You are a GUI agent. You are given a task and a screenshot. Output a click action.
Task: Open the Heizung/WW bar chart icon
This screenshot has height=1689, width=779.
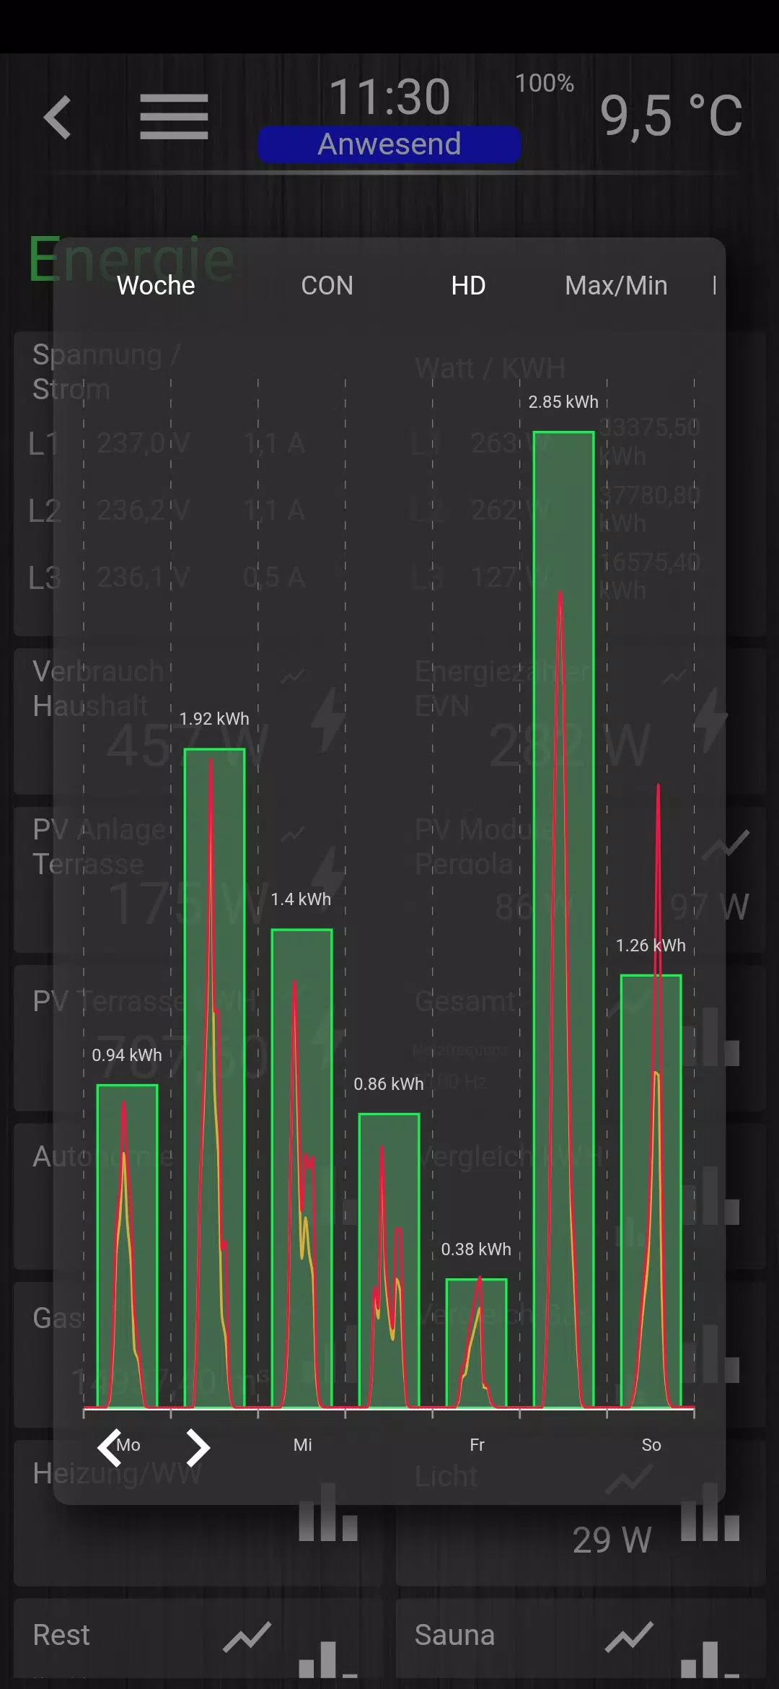pyautogui.click(x=328, y=1513)
